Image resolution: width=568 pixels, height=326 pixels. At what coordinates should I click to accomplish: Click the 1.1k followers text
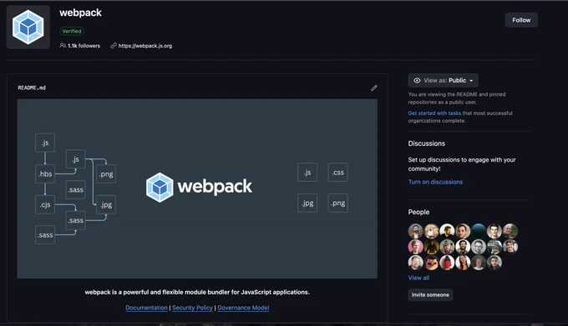click(84, 46)
